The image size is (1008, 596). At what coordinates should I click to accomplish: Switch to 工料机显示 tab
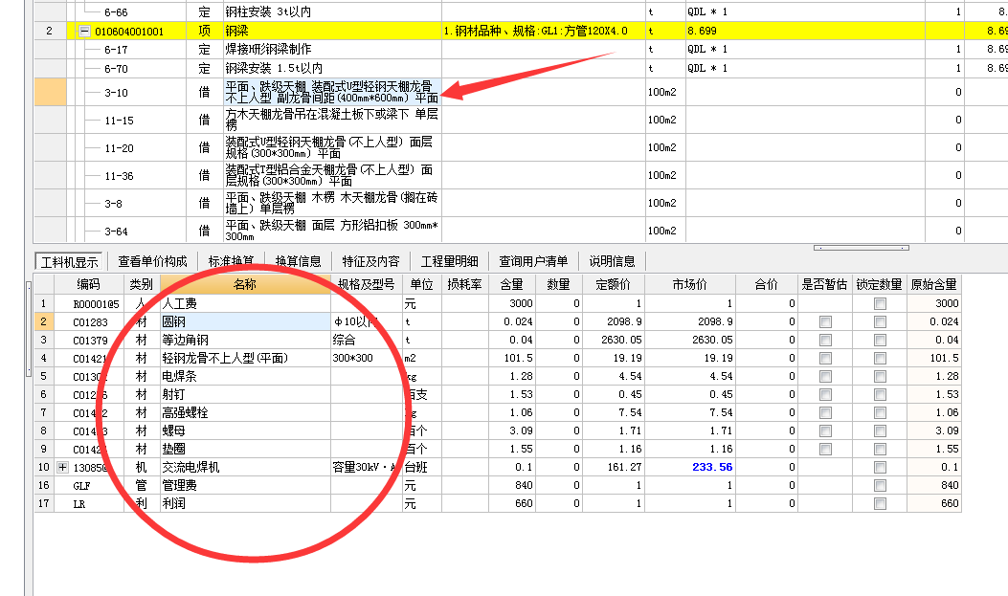point(70,262)
